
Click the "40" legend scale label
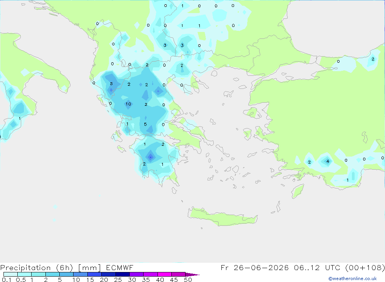[x=160, y=280]
